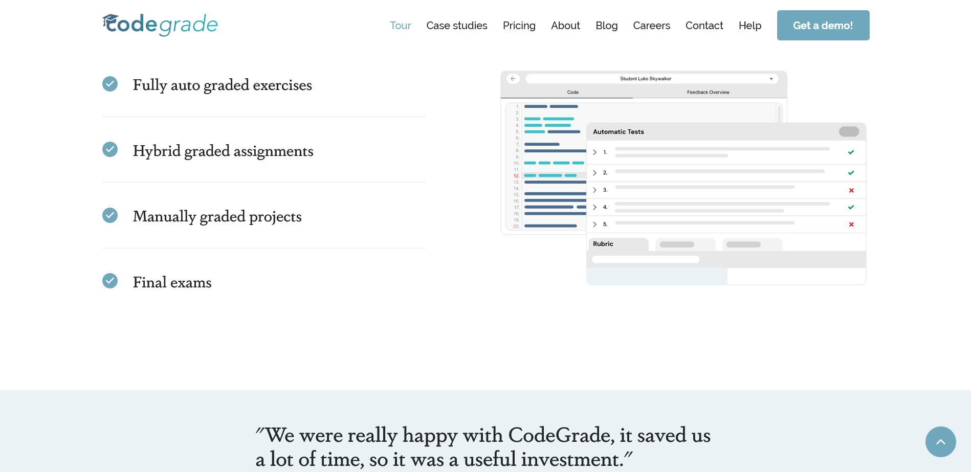Select Hybrid graded assignments item
The height and width of the screenshot is (472, 971).
point(223,151)
